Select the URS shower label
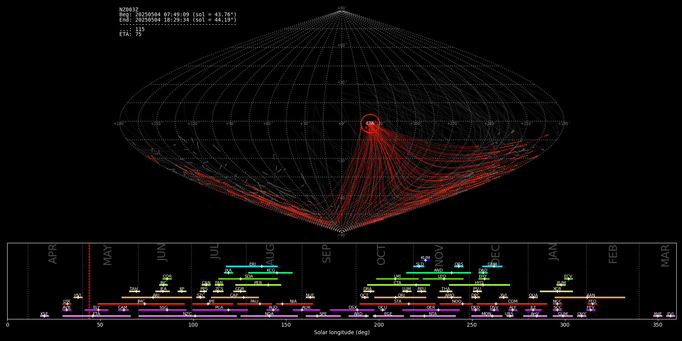 tap(509, 314)
